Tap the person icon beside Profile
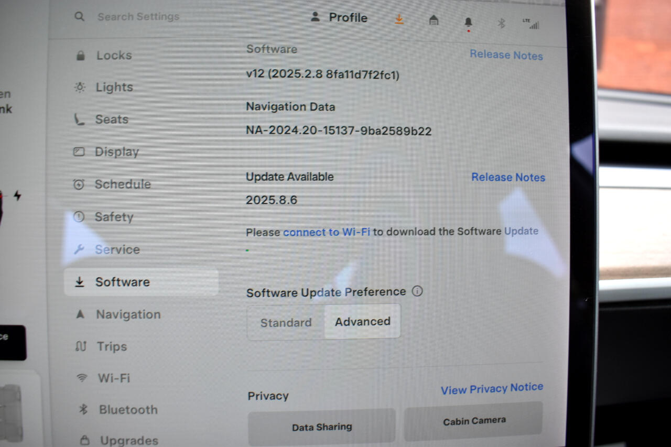Viewport: 671px width, 447px height. [315, 17]
